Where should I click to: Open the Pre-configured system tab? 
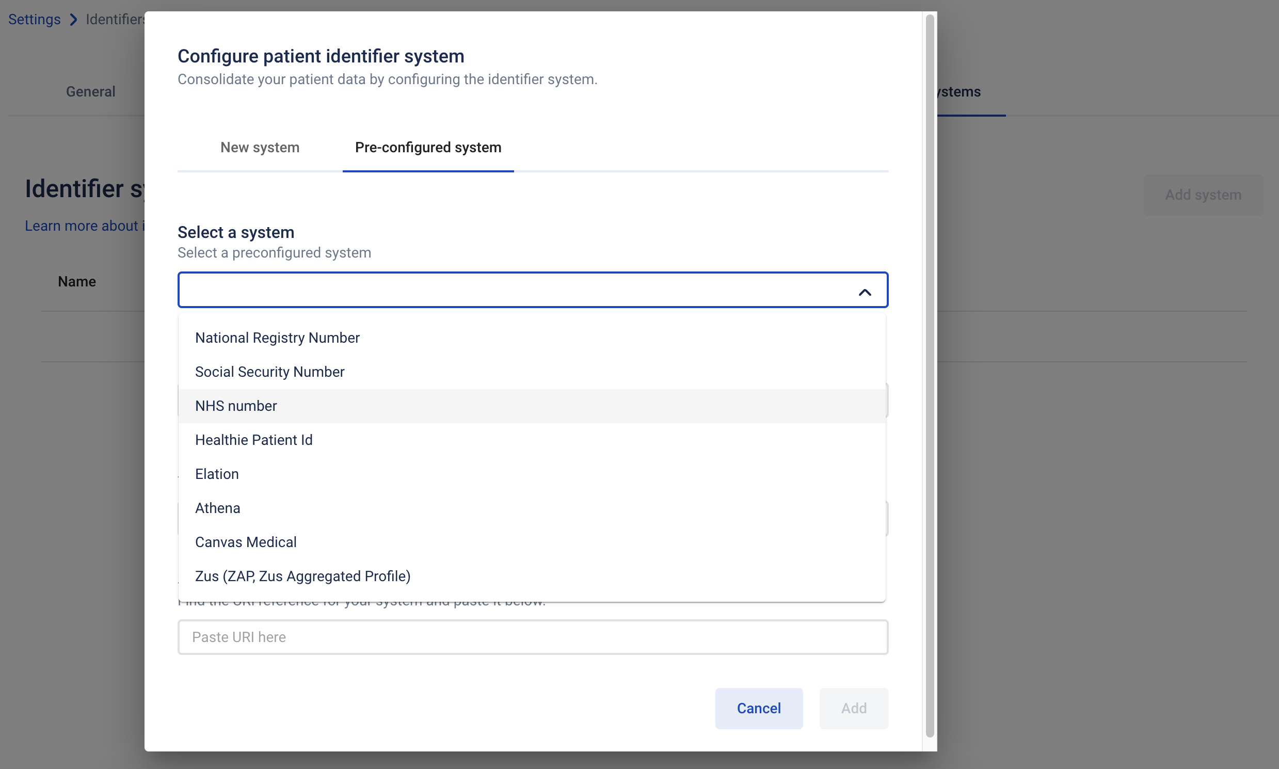point(428,148)
